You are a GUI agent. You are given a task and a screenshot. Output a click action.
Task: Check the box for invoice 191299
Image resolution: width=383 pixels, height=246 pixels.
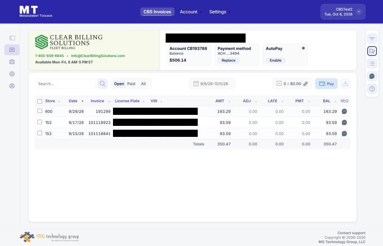(40, 111)
